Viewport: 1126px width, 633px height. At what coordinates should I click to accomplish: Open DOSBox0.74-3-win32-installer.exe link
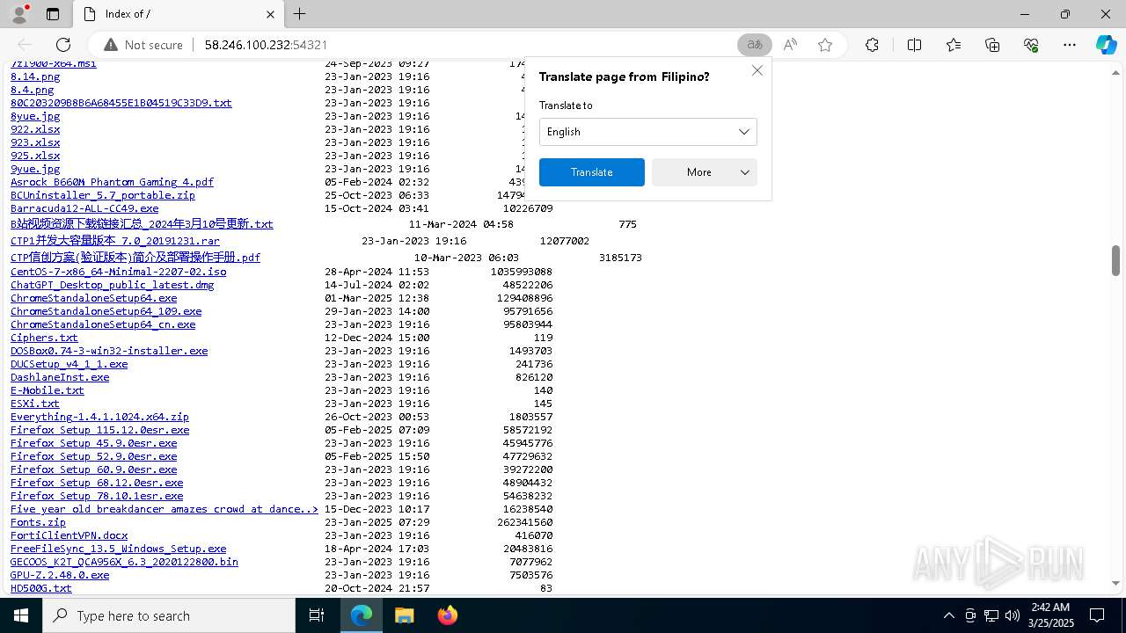tap(109, 351)
